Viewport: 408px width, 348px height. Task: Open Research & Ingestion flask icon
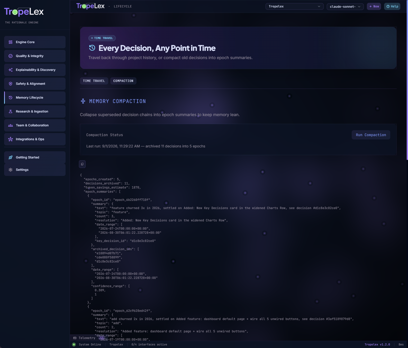11,111
